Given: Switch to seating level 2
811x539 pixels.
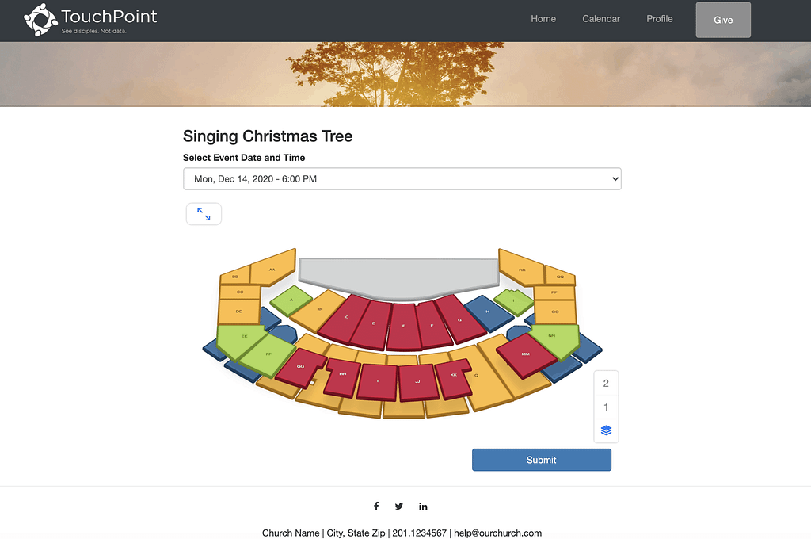Looking at the screenshot, I should click(x=606, y=383).
